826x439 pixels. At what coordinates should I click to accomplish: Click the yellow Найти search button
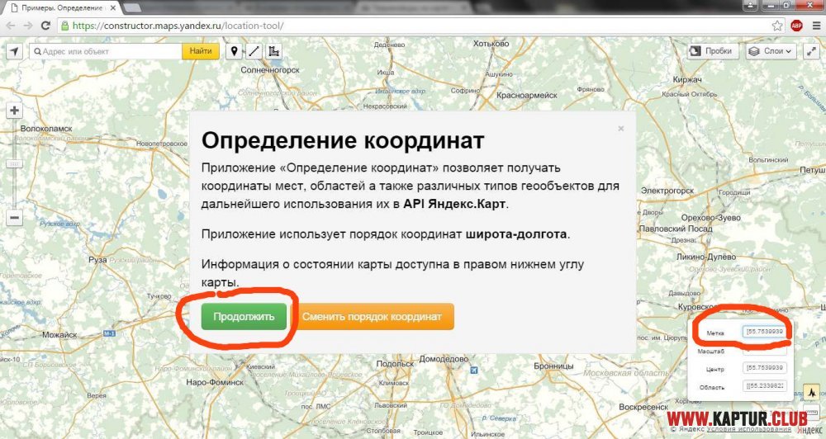pos(201,51)
